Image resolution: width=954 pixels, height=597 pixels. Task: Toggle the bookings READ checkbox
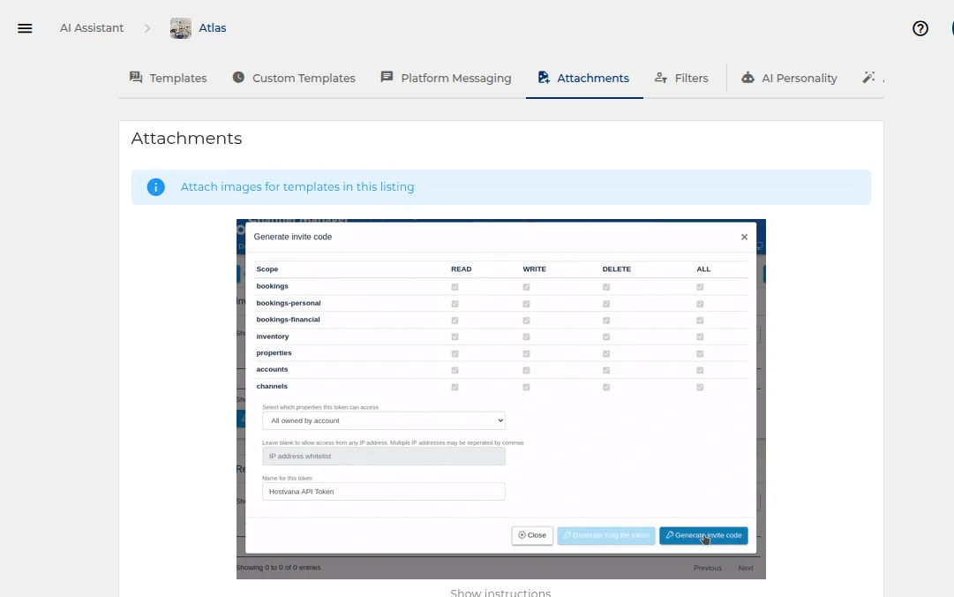coord(454,287)
